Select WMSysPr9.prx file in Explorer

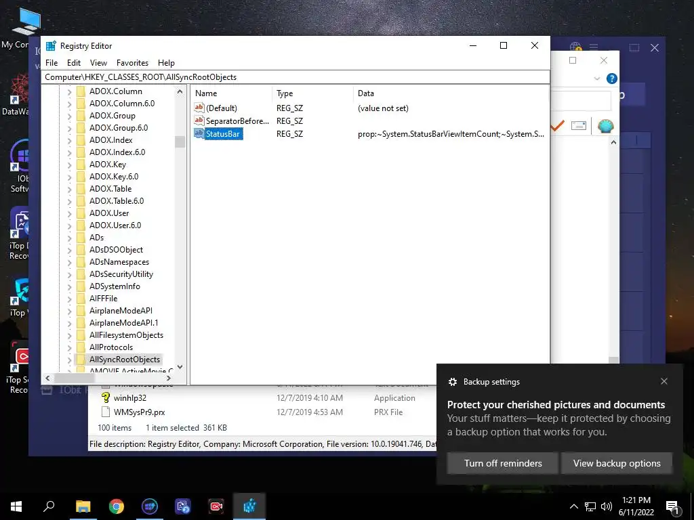tap(139, 412)
